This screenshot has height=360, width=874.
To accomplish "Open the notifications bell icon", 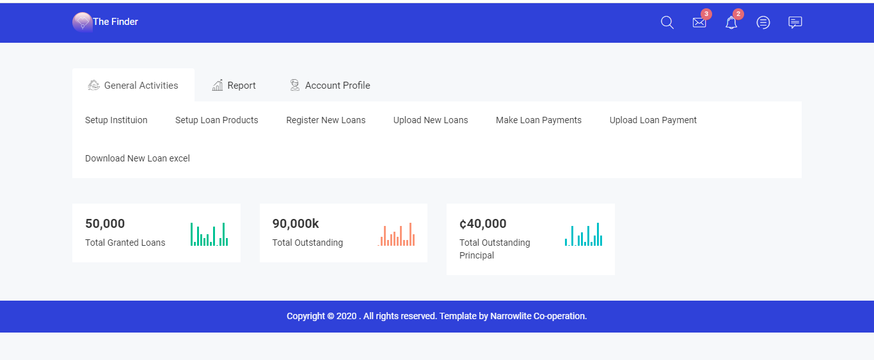I will coord(731,23).
